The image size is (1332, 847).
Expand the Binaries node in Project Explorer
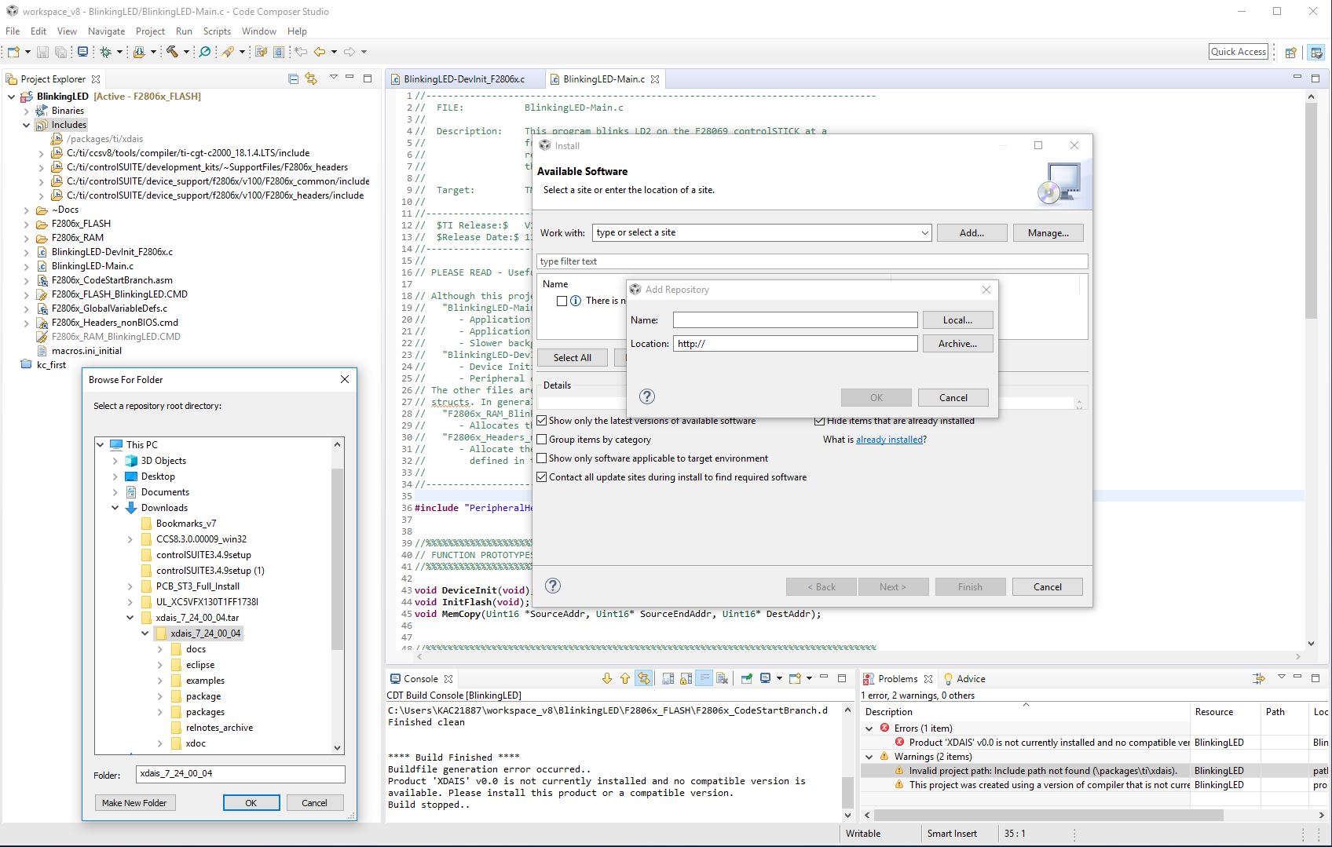coord(27,111)
